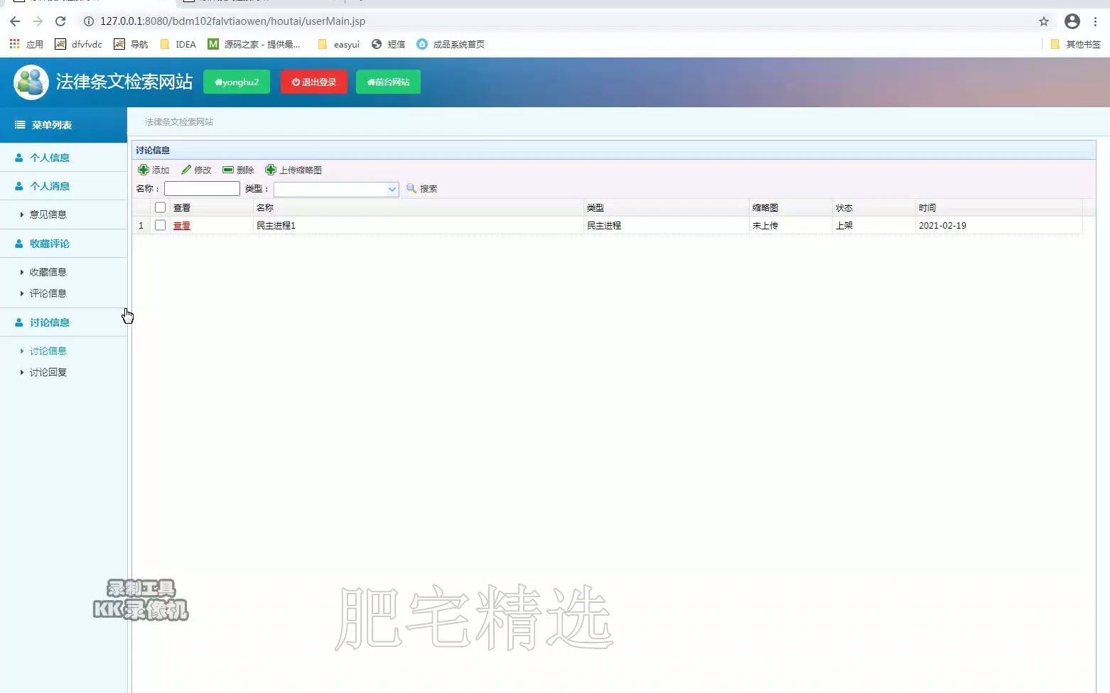This screenshot has width=1110, height=693.
Task: Open the 讨论信息 submenu item
Action: click(48, 351)
